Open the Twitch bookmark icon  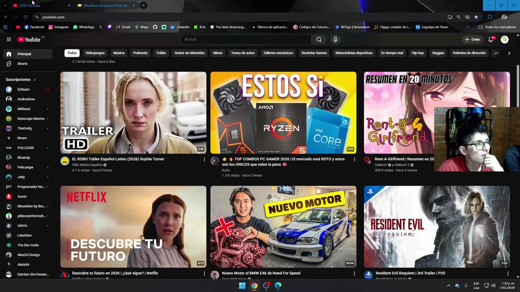(109, 27)
